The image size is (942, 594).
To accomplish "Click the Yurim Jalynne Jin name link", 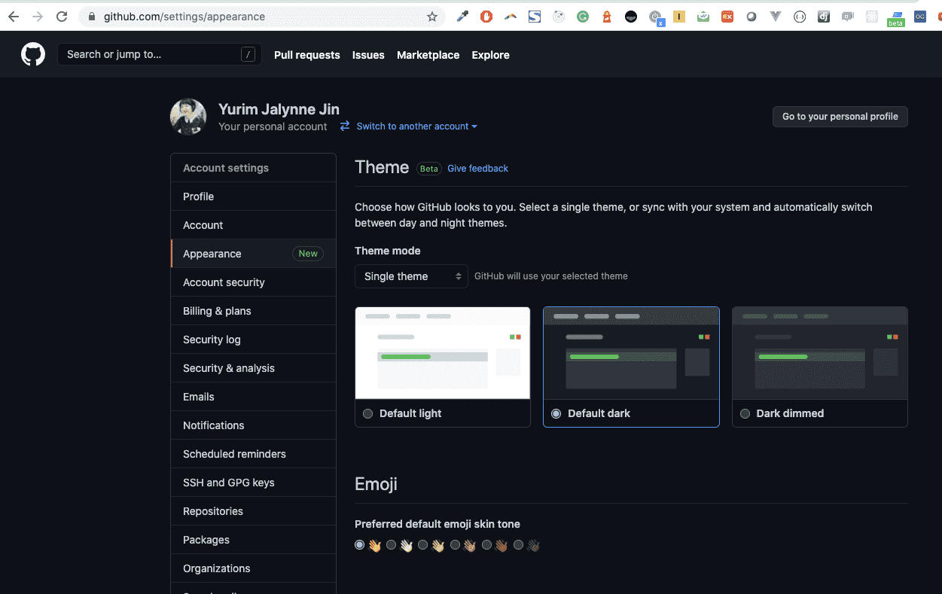I will (279, 109).
